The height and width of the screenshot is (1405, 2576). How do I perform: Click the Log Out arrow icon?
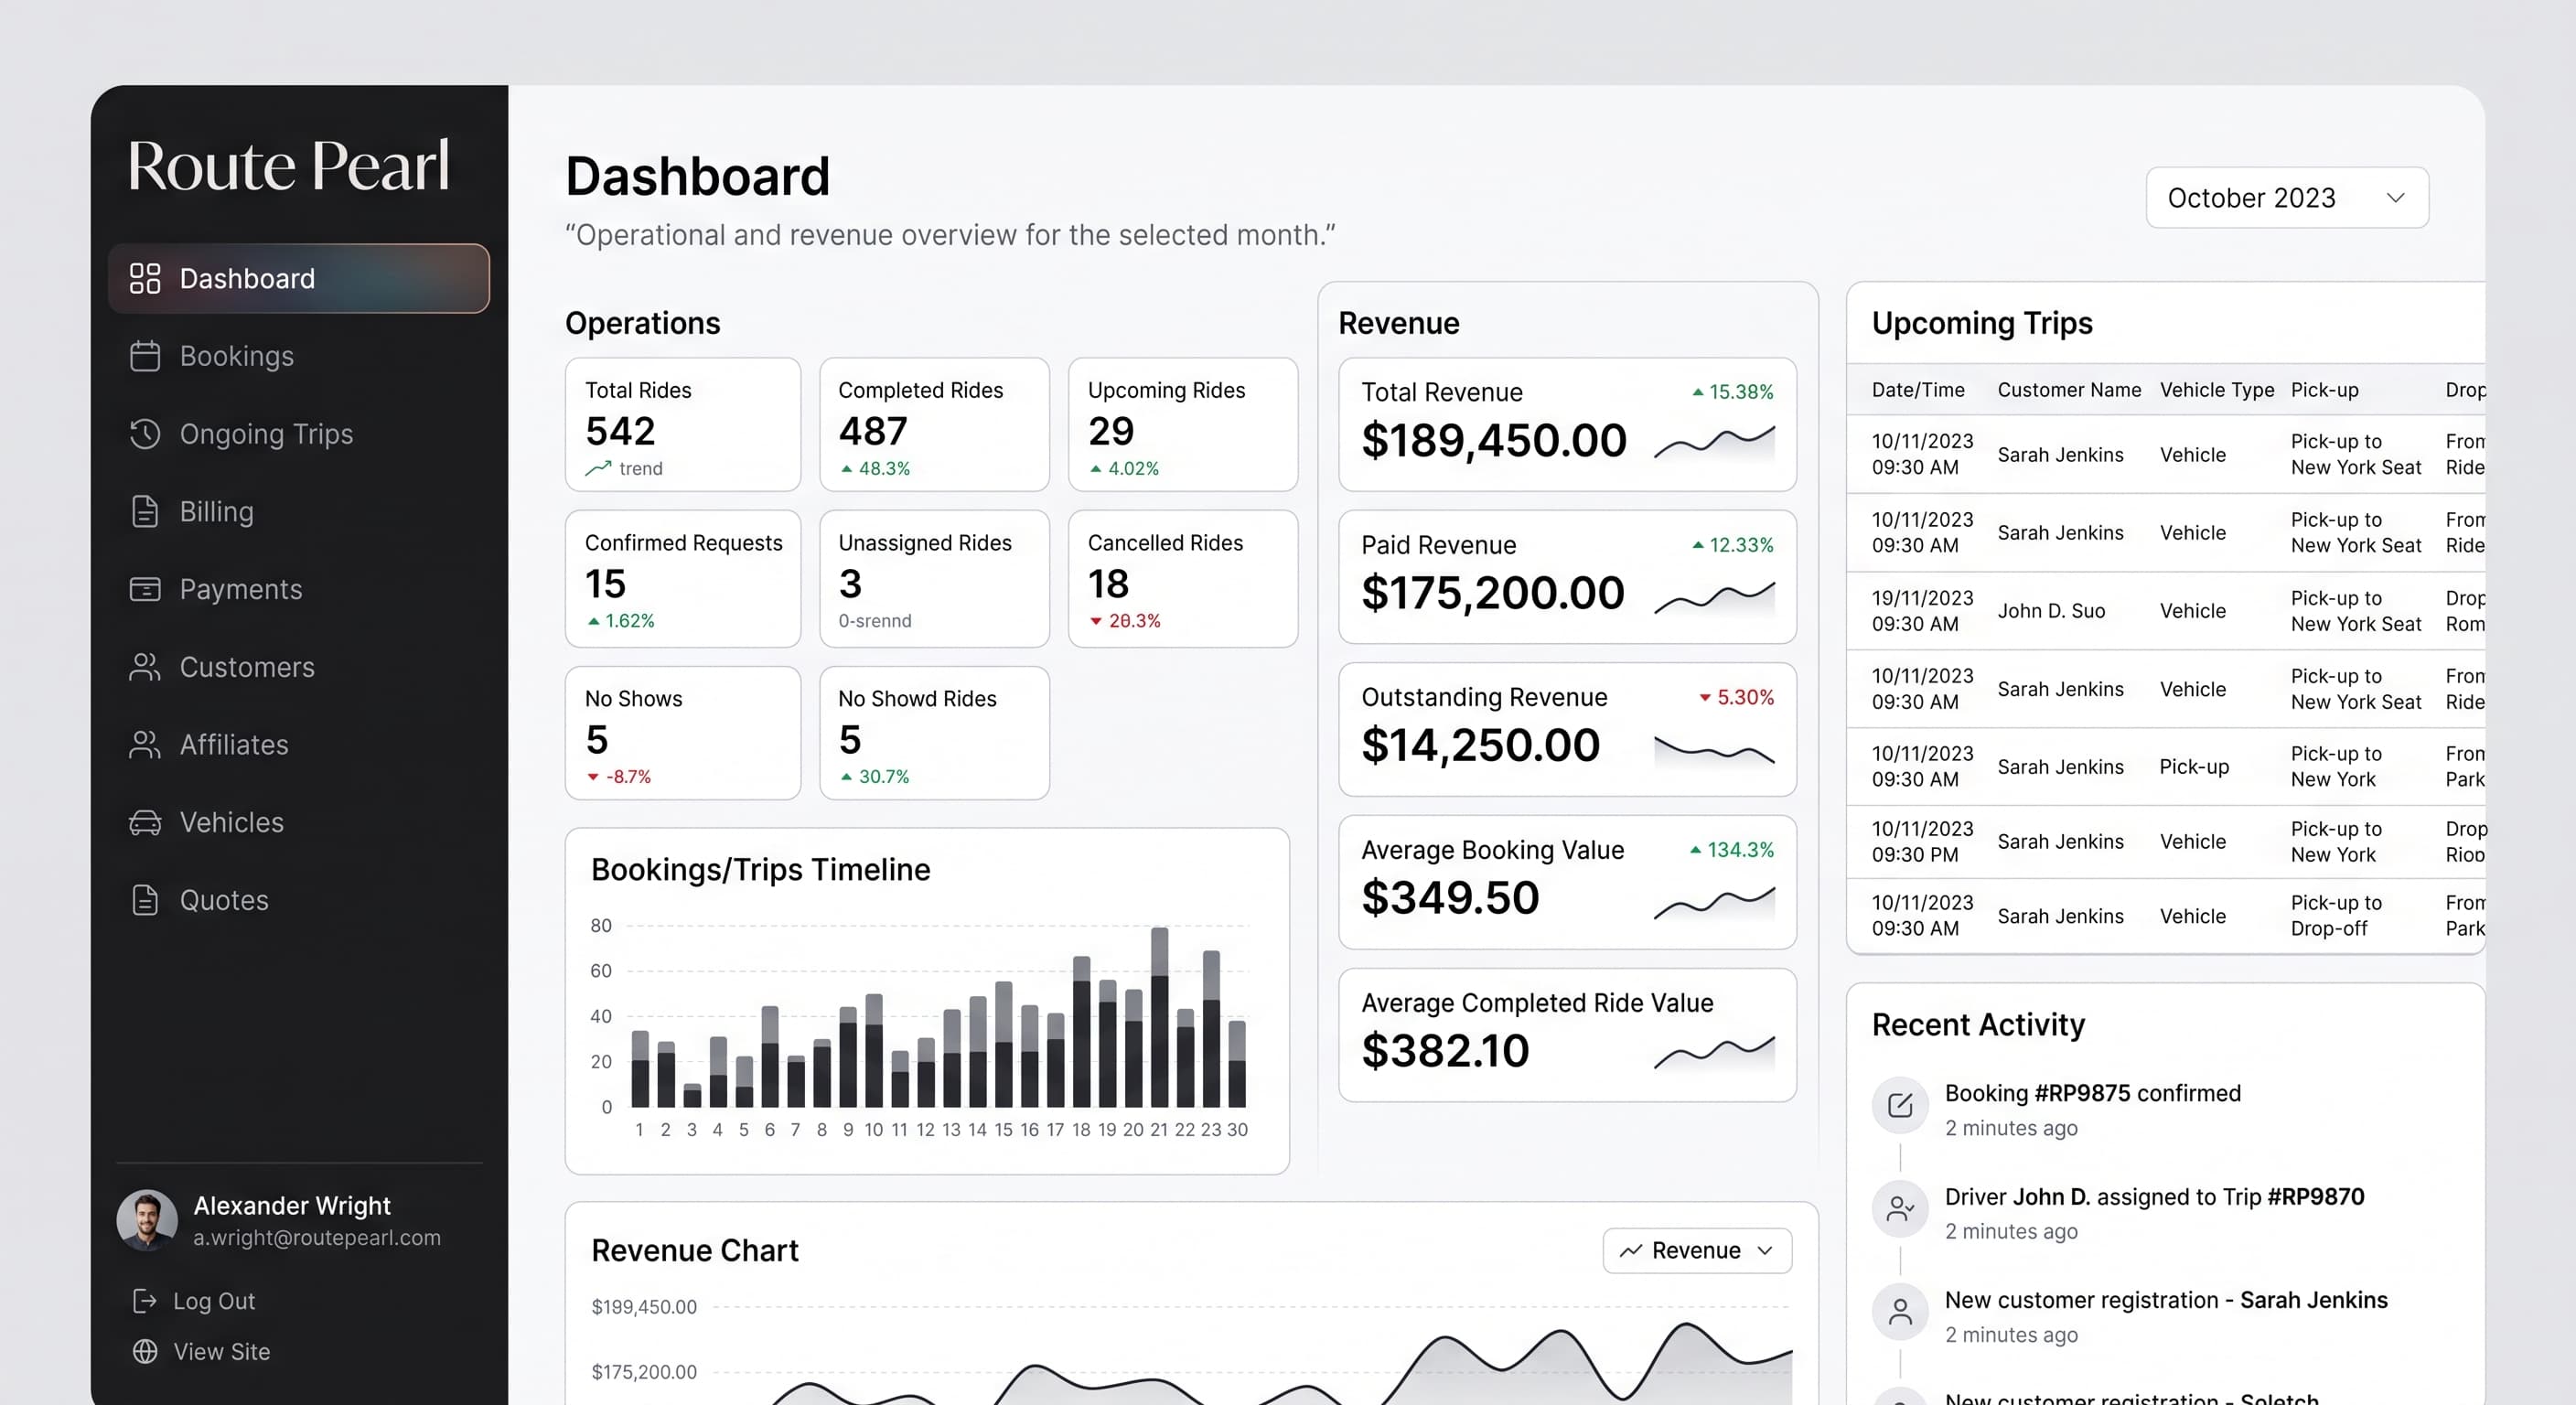145,1300
